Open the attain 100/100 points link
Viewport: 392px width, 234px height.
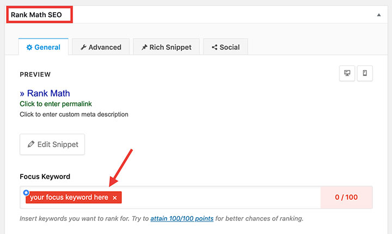pyautogui.click(x=181, y=219)
